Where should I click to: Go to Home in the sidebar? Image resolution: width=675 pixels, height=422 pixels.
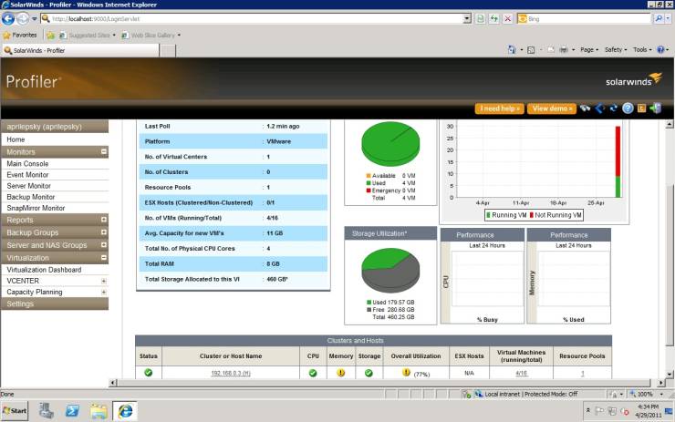(16, 139)
